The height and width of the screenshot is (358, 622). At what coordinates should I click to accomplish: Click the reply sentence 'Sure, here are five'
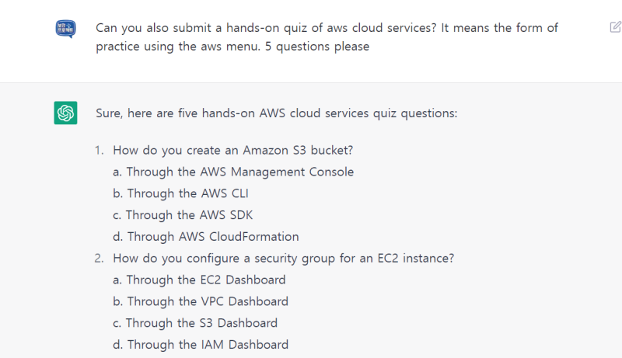point(276,113)
